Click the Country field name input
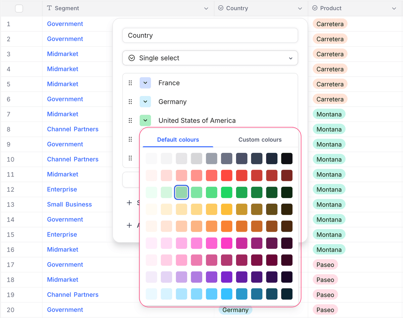 210,36
